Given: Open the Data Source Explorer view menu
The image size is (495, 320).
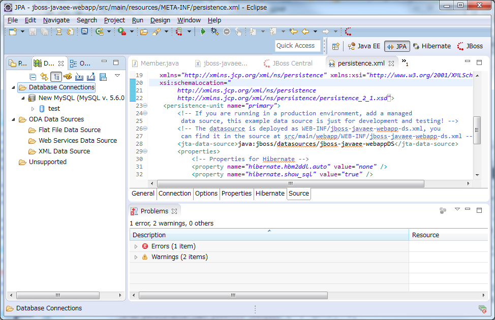Looking at the screenshot, I should click(117, 75).
